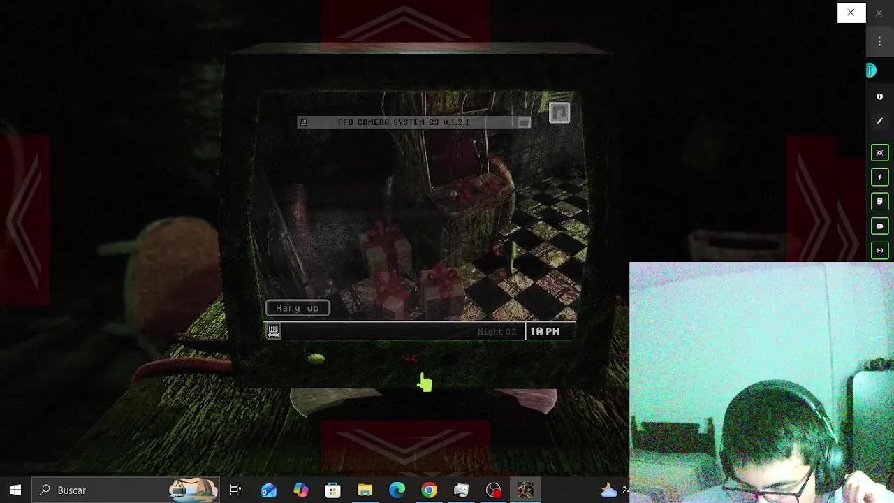Viewport: 894px width, 503px height.
Task: Click the screenshot capture icon in the sidebar
Action: coord(879,153)
